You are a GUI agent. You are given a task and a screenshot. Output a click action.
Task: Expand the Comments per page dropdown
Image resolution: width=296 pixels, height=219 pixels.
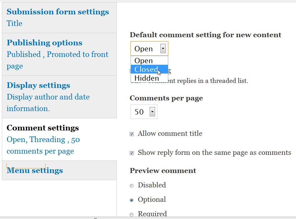pyautogui.click(x=152, y=112)
